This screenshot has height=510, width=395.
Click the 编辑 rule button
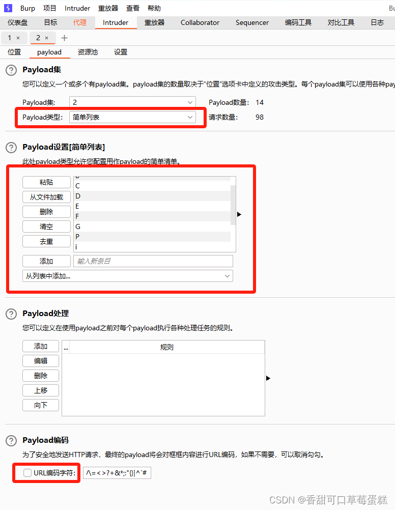click(41, 361)
